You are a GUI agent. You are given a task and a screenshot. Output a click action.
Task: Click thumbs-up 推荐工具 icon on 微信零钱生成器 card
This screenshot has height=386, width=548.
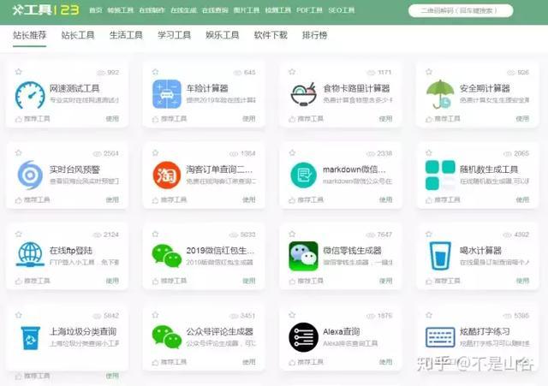click(292, 282)
